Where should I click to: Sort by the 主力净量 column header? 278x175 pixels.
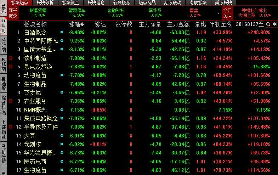tap(150, 24)
